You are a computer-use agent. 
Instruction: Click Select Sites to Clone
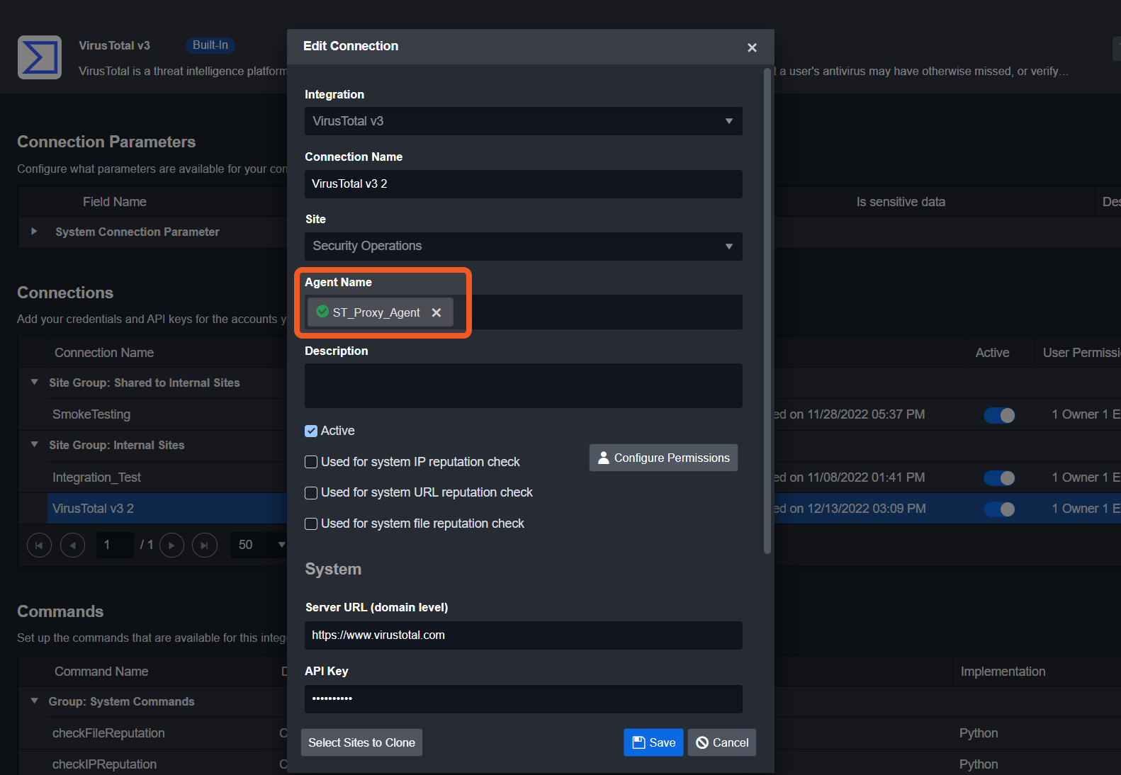click(361, 742)
